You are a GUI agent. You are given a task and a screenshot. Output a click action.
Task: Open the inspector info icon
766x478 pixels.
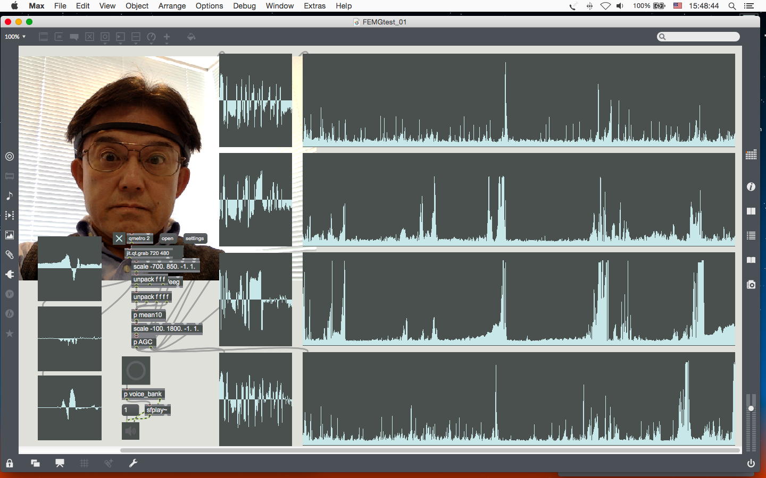coord(751,187)
